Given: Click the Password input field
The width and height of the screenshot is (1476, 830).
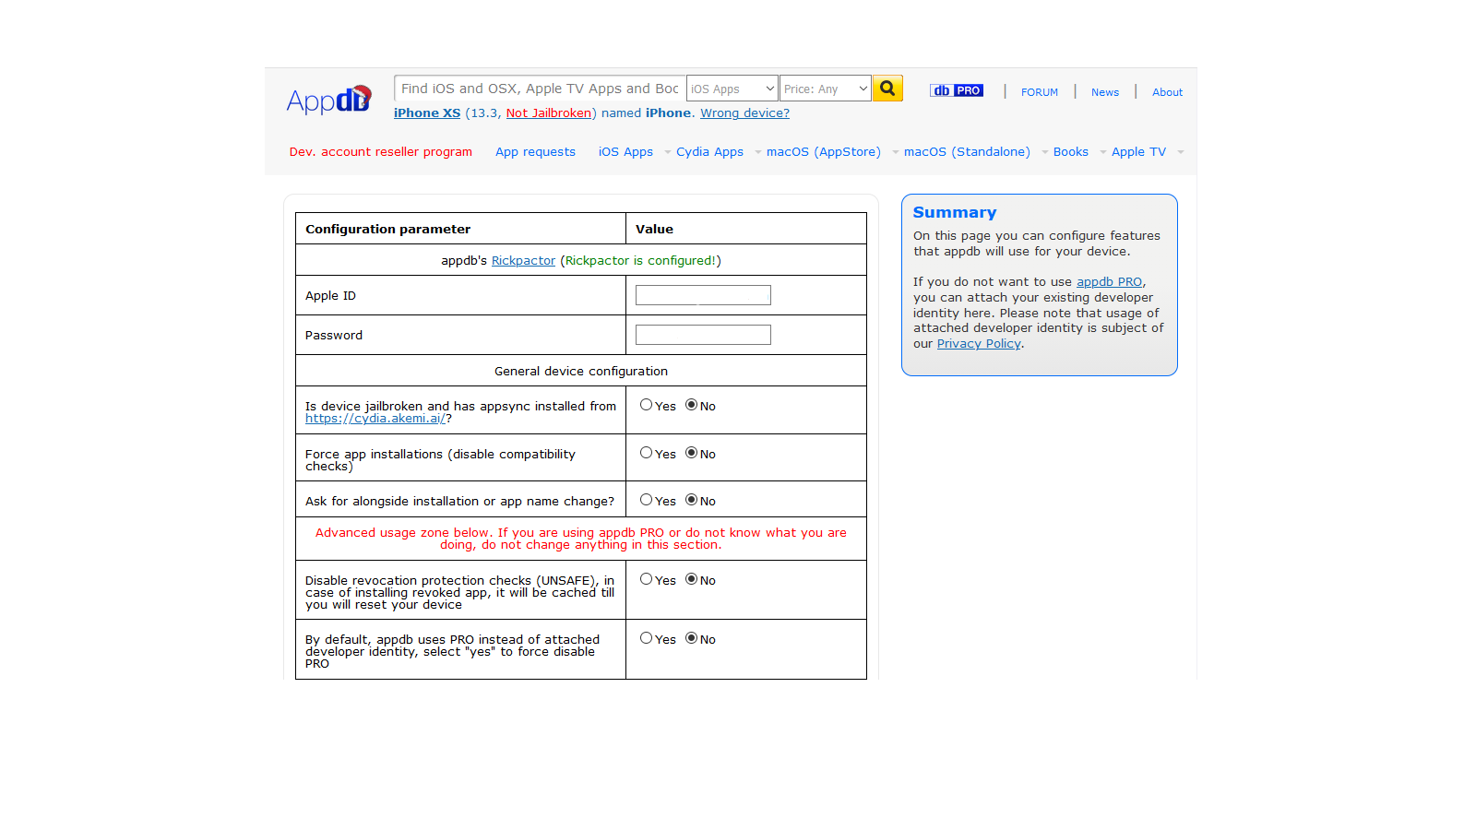Looking at the screenshot, I should point(703,335).
